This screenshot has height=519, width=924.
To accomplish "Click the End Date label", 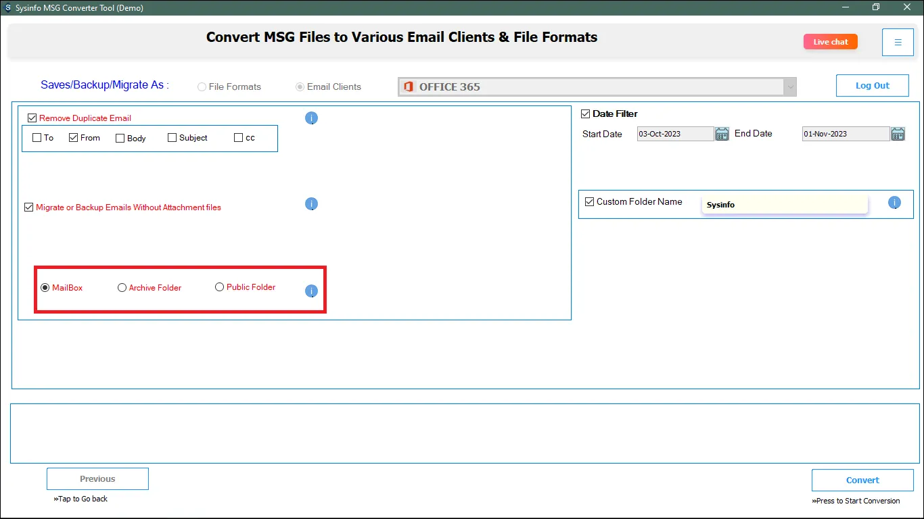I will pos(754,133).
